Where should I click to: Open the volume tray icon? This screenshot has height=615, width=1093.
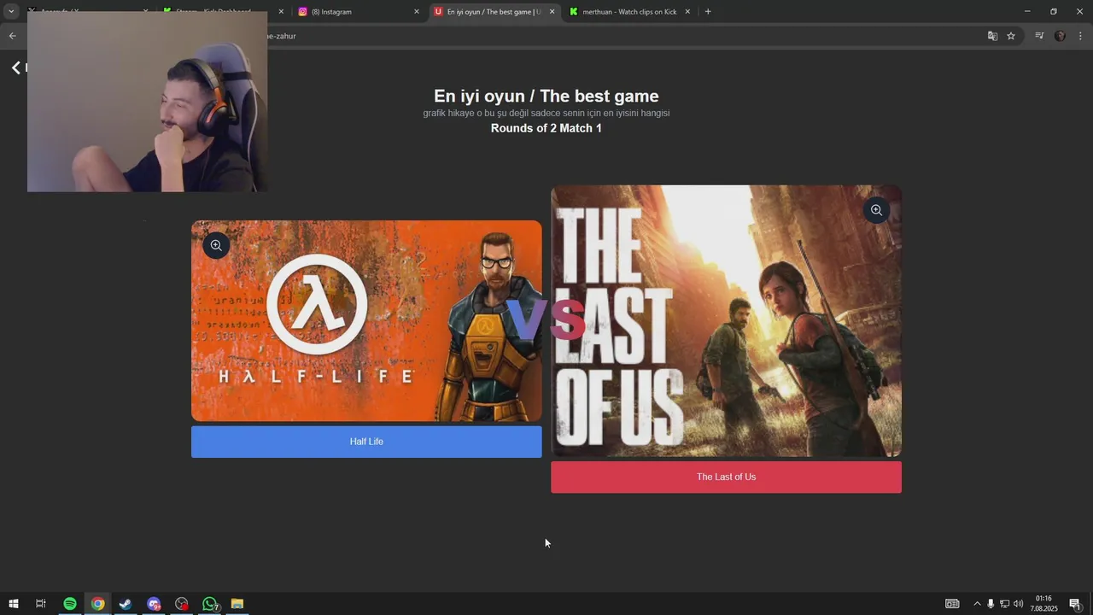pyautogui.click(x=1018, y=604)
